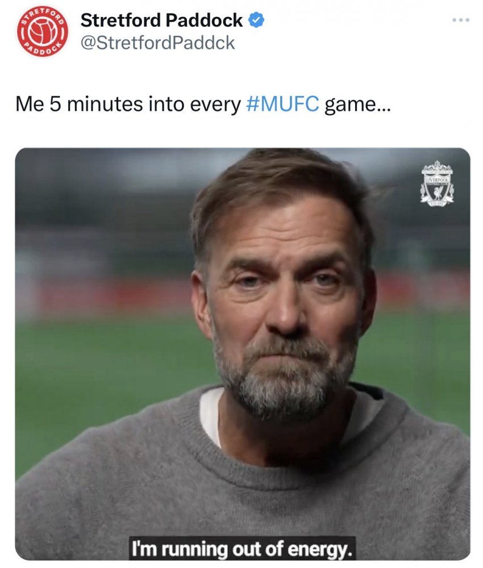
Task: Click the Liverpool crest watermark on video
Action: [x=437, y=184]
